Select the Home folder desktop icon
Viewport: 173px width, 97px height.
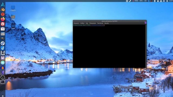click(13, 17)
